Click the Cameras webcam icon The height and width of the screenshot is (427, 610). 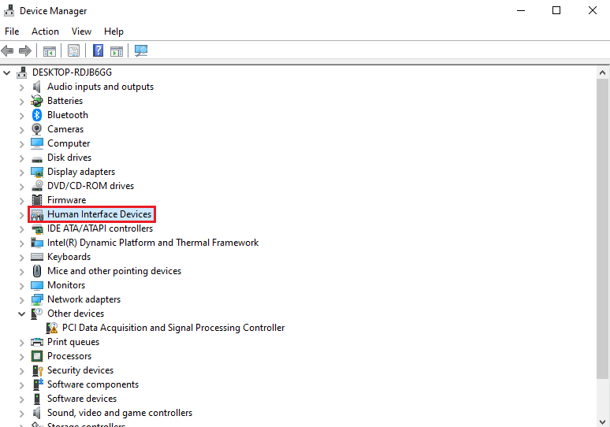coord(36,129)
